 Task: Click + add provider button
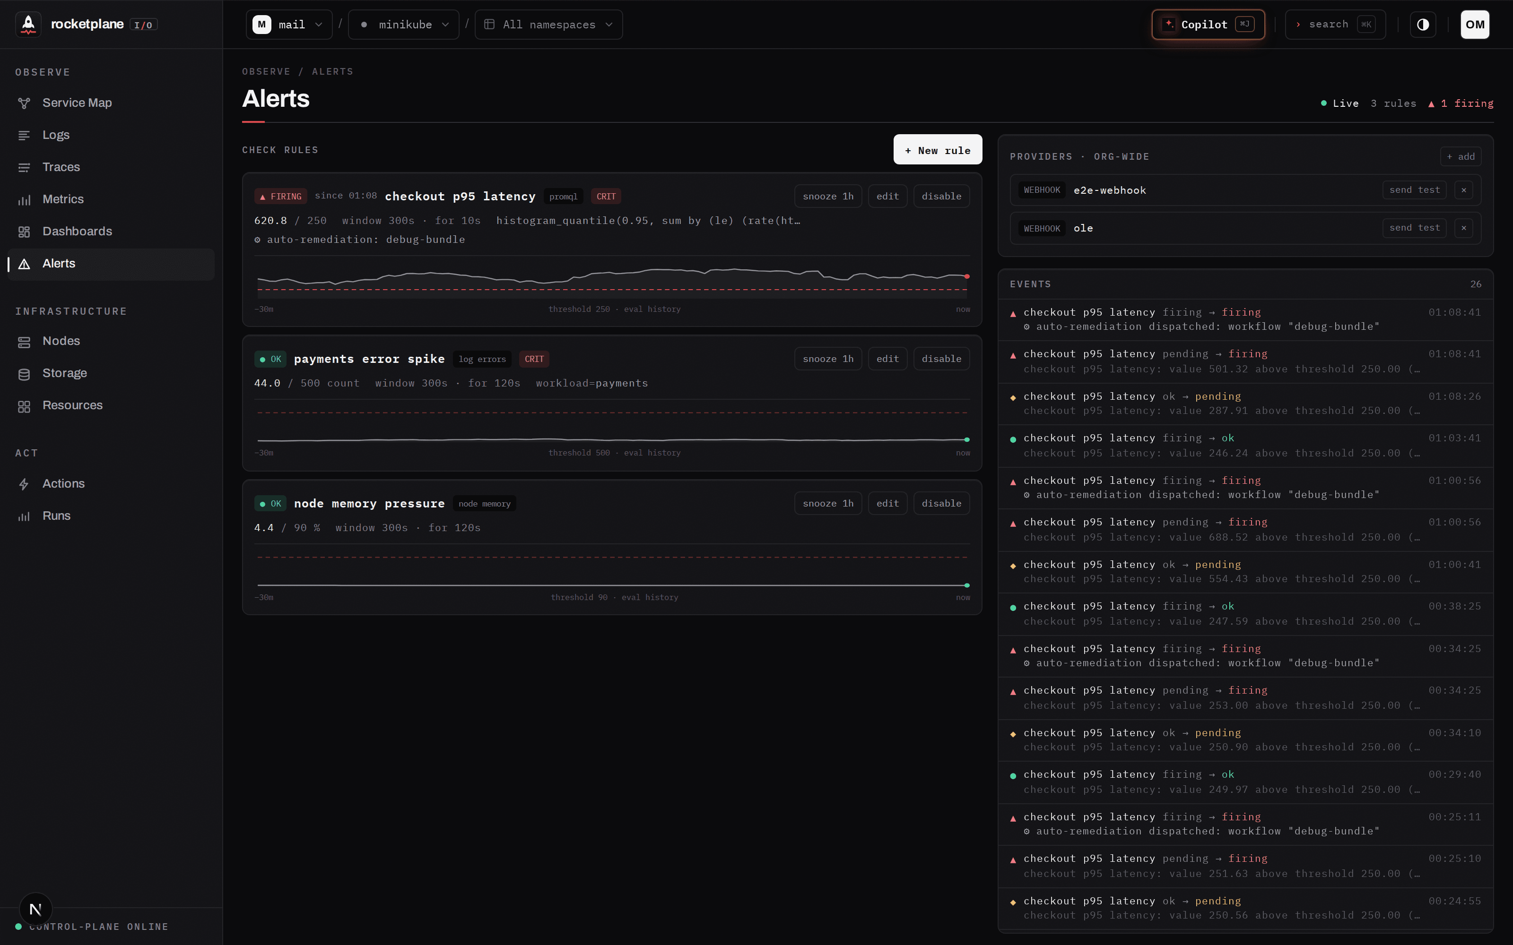[x=1461, y=156]
